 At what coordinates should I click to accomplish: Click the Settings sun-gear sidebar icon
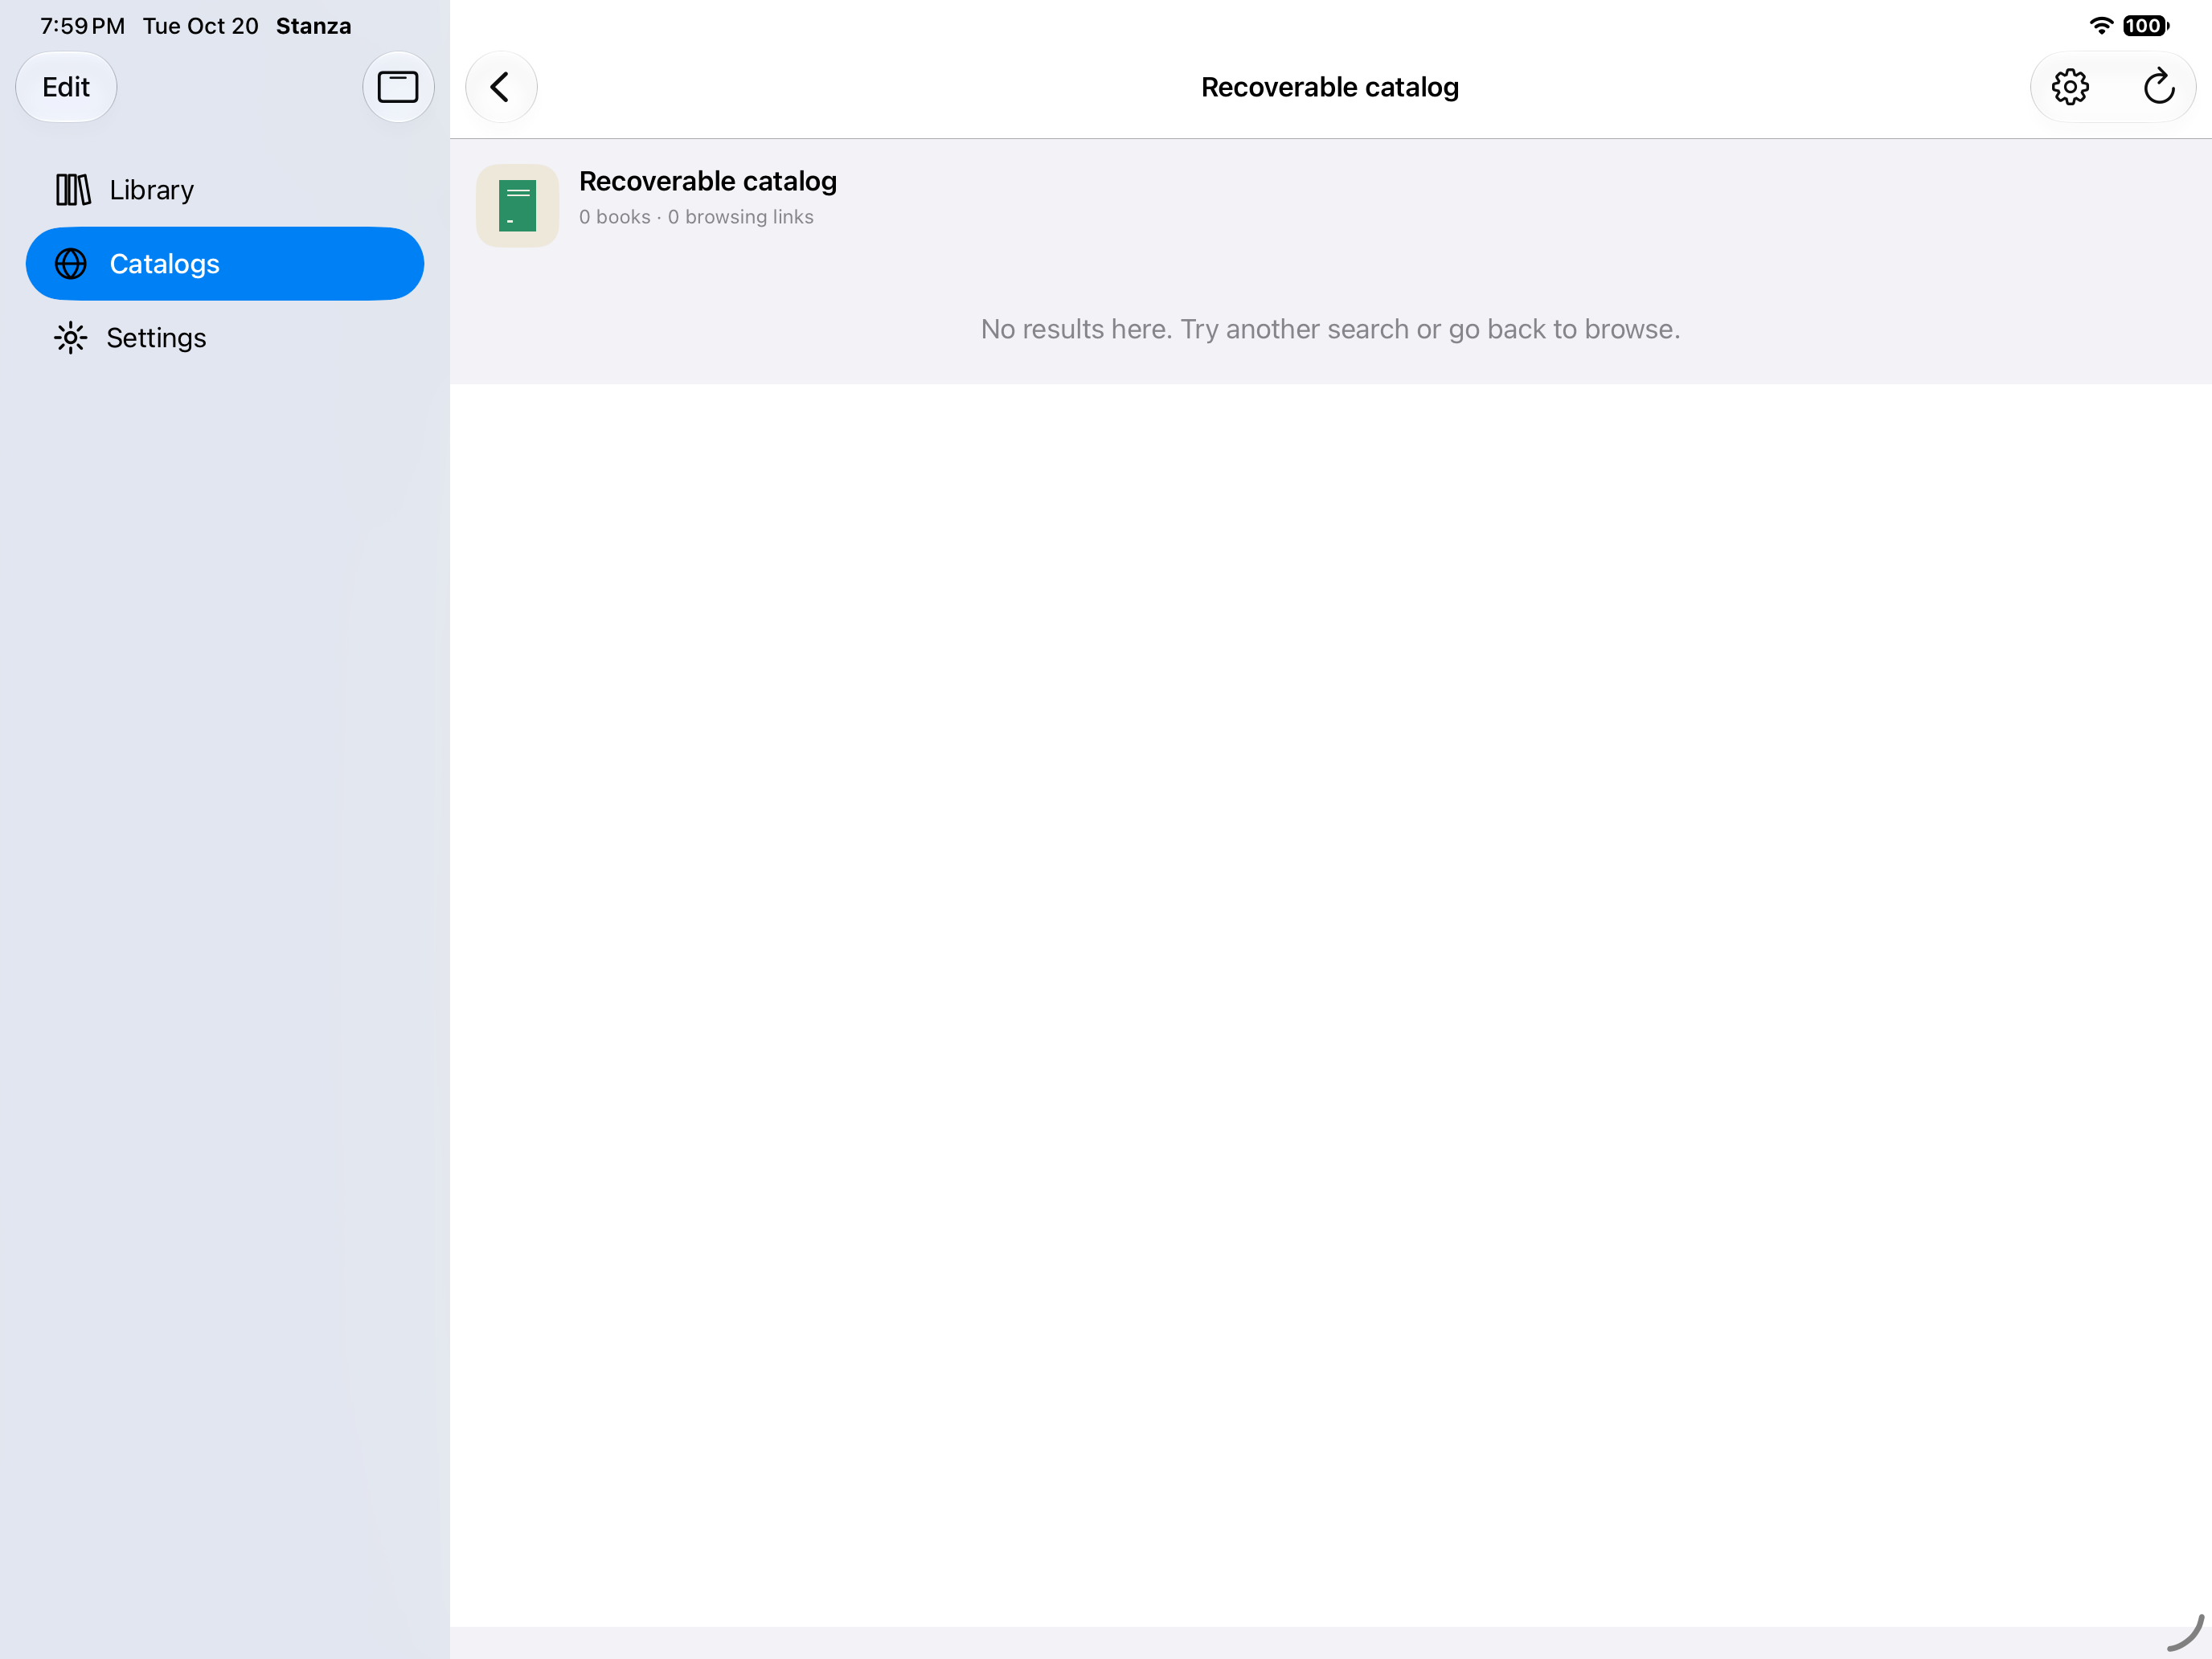point(71,338)
